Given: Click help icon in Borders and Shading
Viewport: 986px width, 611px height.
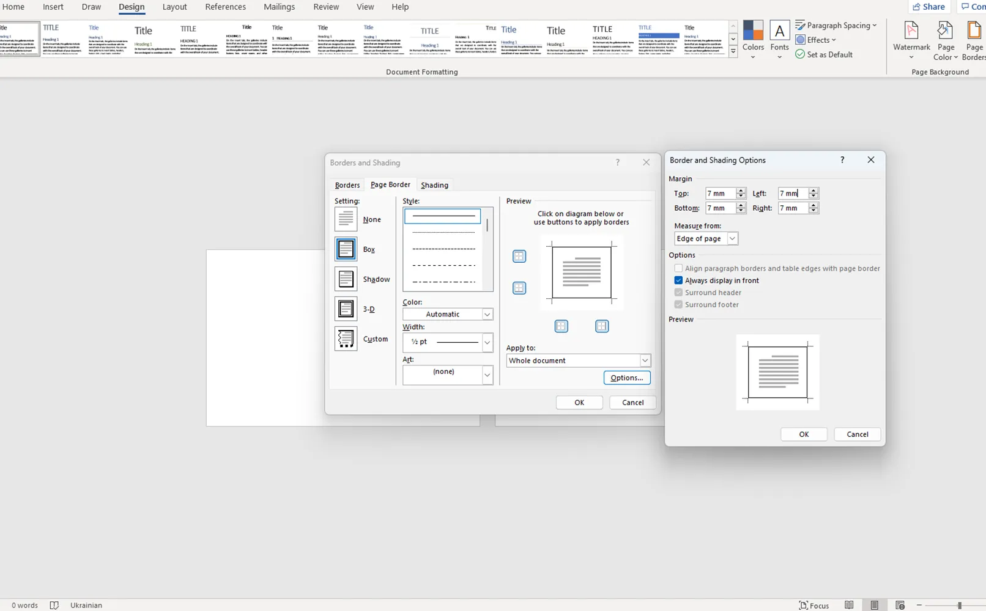Looking at the screenshot, I should tap(618, 163).
